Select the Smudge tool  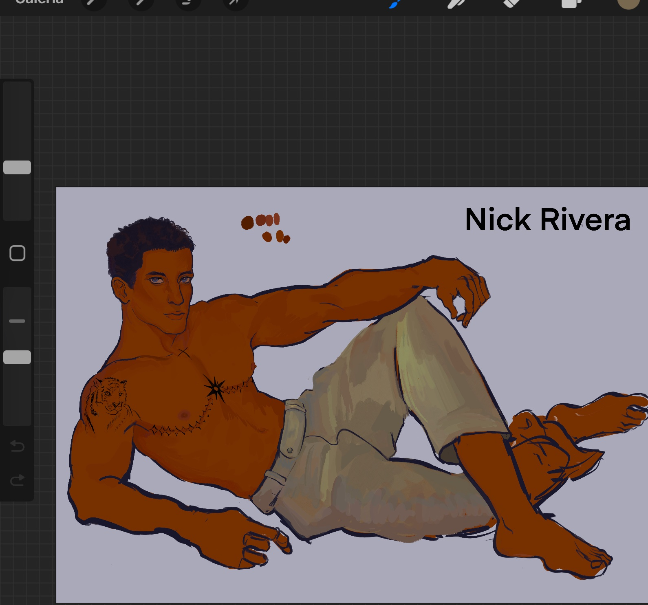coord(456,3)
